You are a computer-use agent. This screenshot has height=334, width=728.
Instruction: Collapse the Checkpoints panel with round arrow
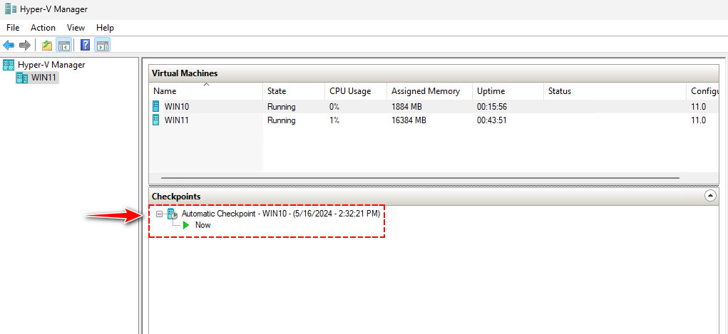pyautogui.click(x=710, y=196)
